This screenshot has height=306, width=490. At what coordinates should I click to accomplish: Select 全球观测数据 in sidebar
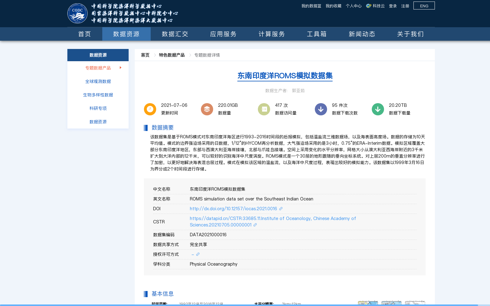coord(98,81)
